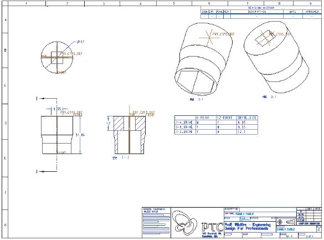324x240 pixels.
Task: Click the first-angle projection symbol in title block
Action: [287, 222]
